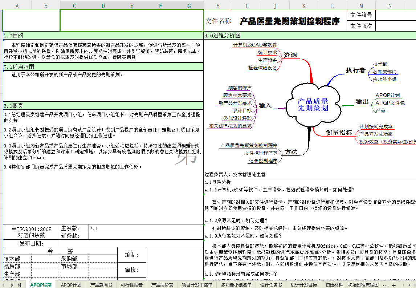Switch to the 产品报价表 sheet
Viewport: 416px width, 288px height.
pyautogui.click(x=162, y=285)
